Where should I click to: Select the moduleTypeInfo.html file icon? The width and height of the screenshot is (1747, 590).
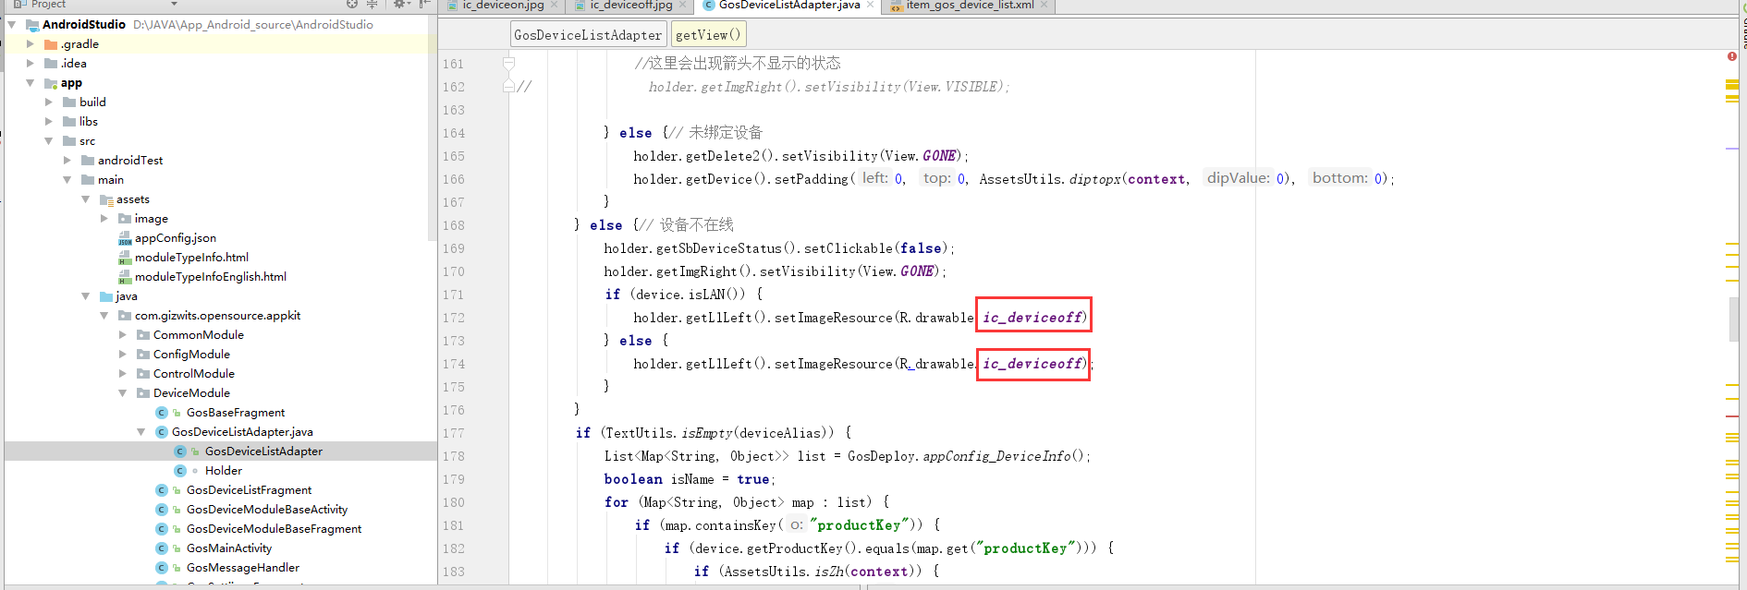pyautogui.click(x=125, y=258)
